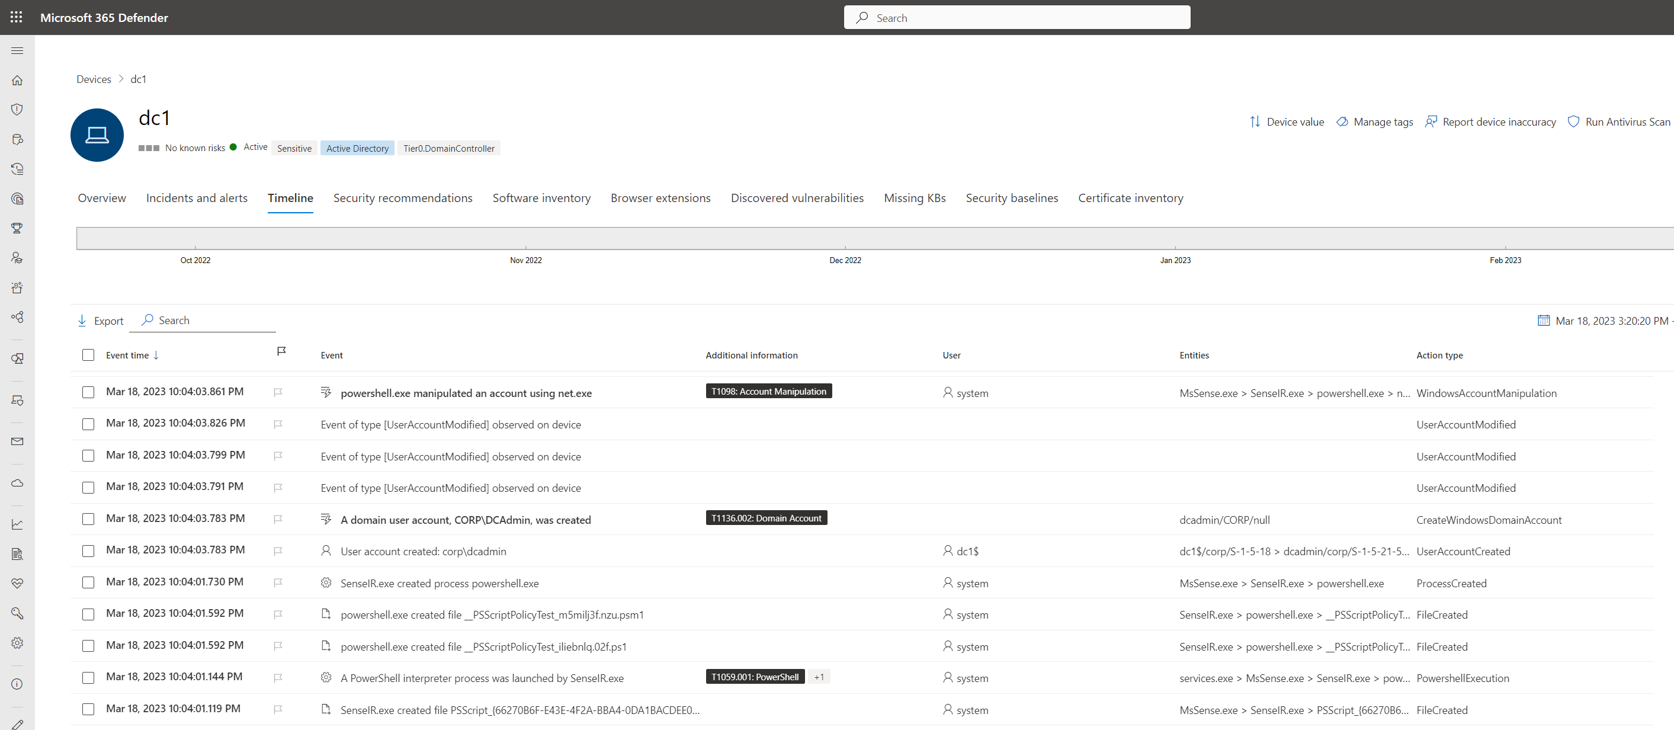Go to Home in sidebar

pos(18,81)
